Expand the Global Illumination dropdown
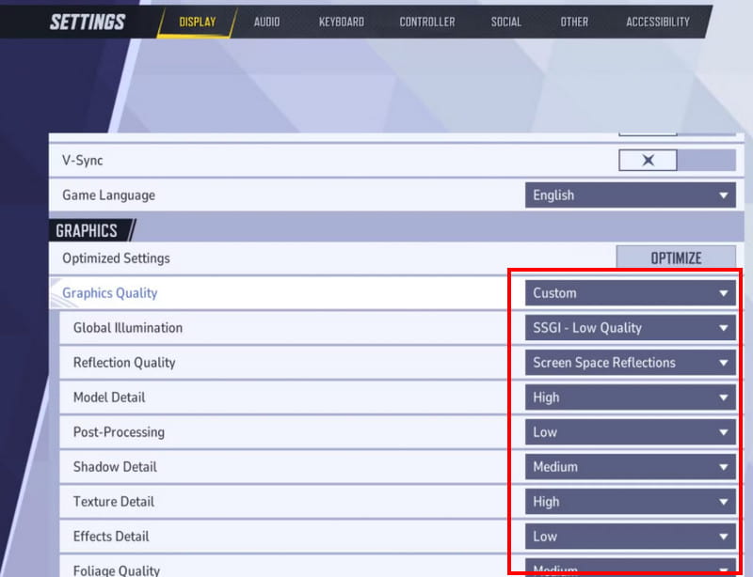 point(630,328)
